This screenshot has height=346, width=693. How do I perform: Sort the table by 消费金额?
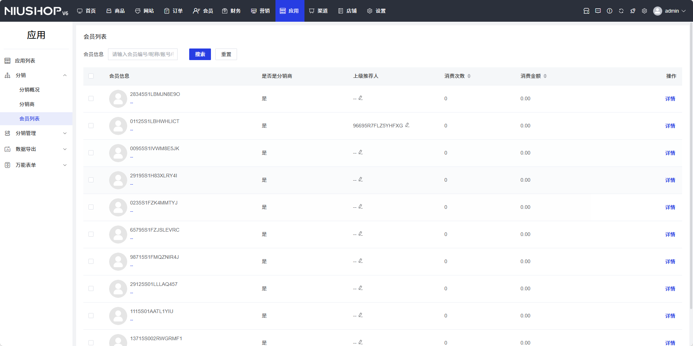(x=545, y=76)
